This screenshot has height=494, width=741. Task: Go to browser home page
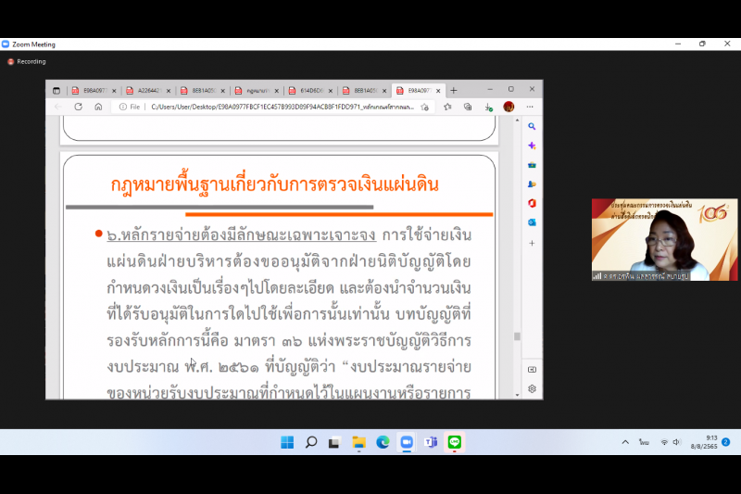pyautogui.click(x=98, y=107)
